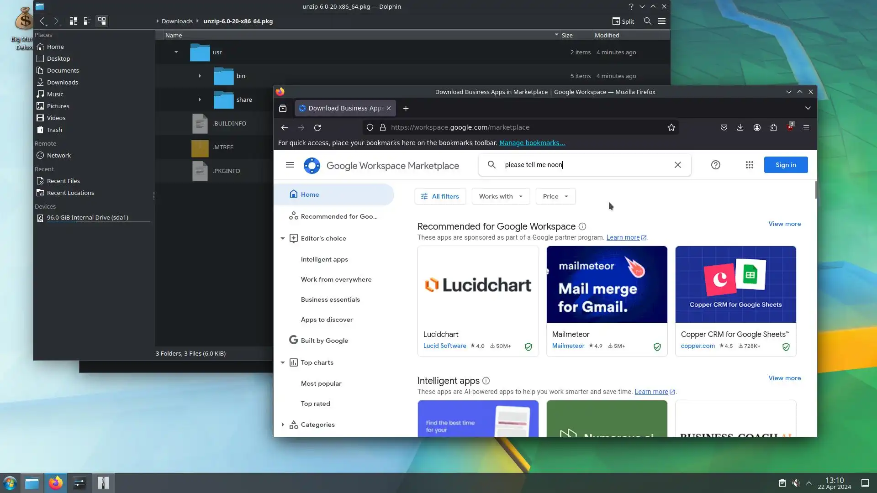Click the blue Sign in button
The image size is (877, 493).
pyautogui.click(x=785, y=165)
